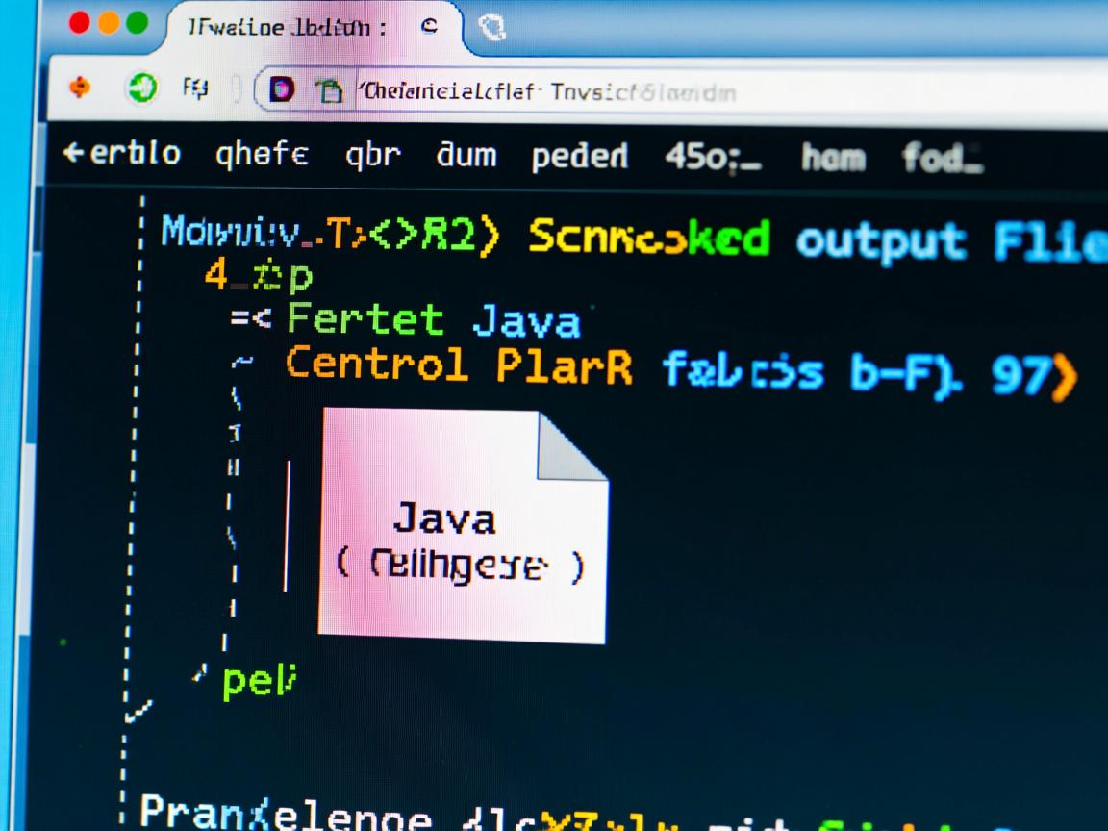Click the purple D icon in address bar
Screen dimensions: 1108x831
point(281,91)
